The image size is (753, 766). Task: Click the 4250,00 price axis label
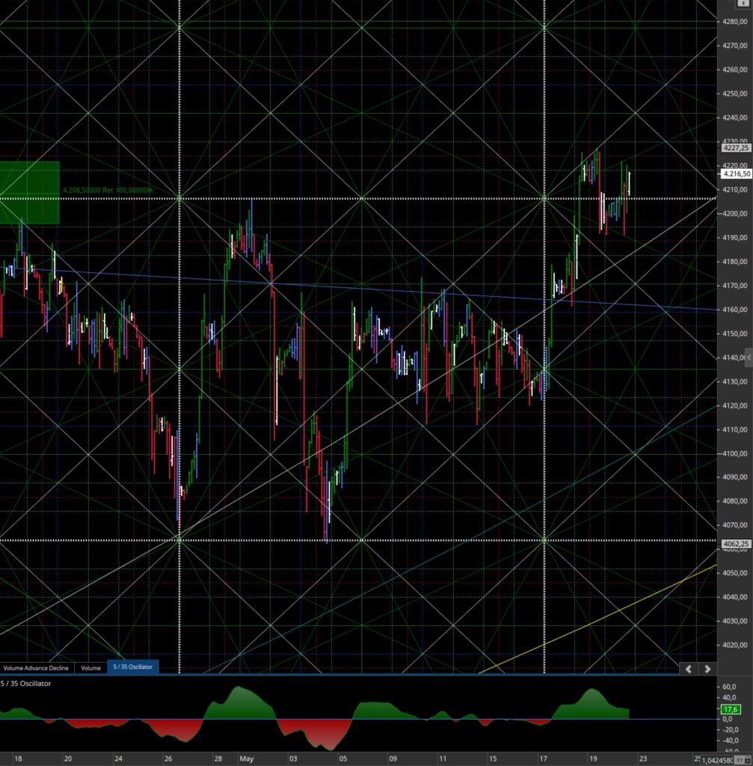click(x=735, y=94)
